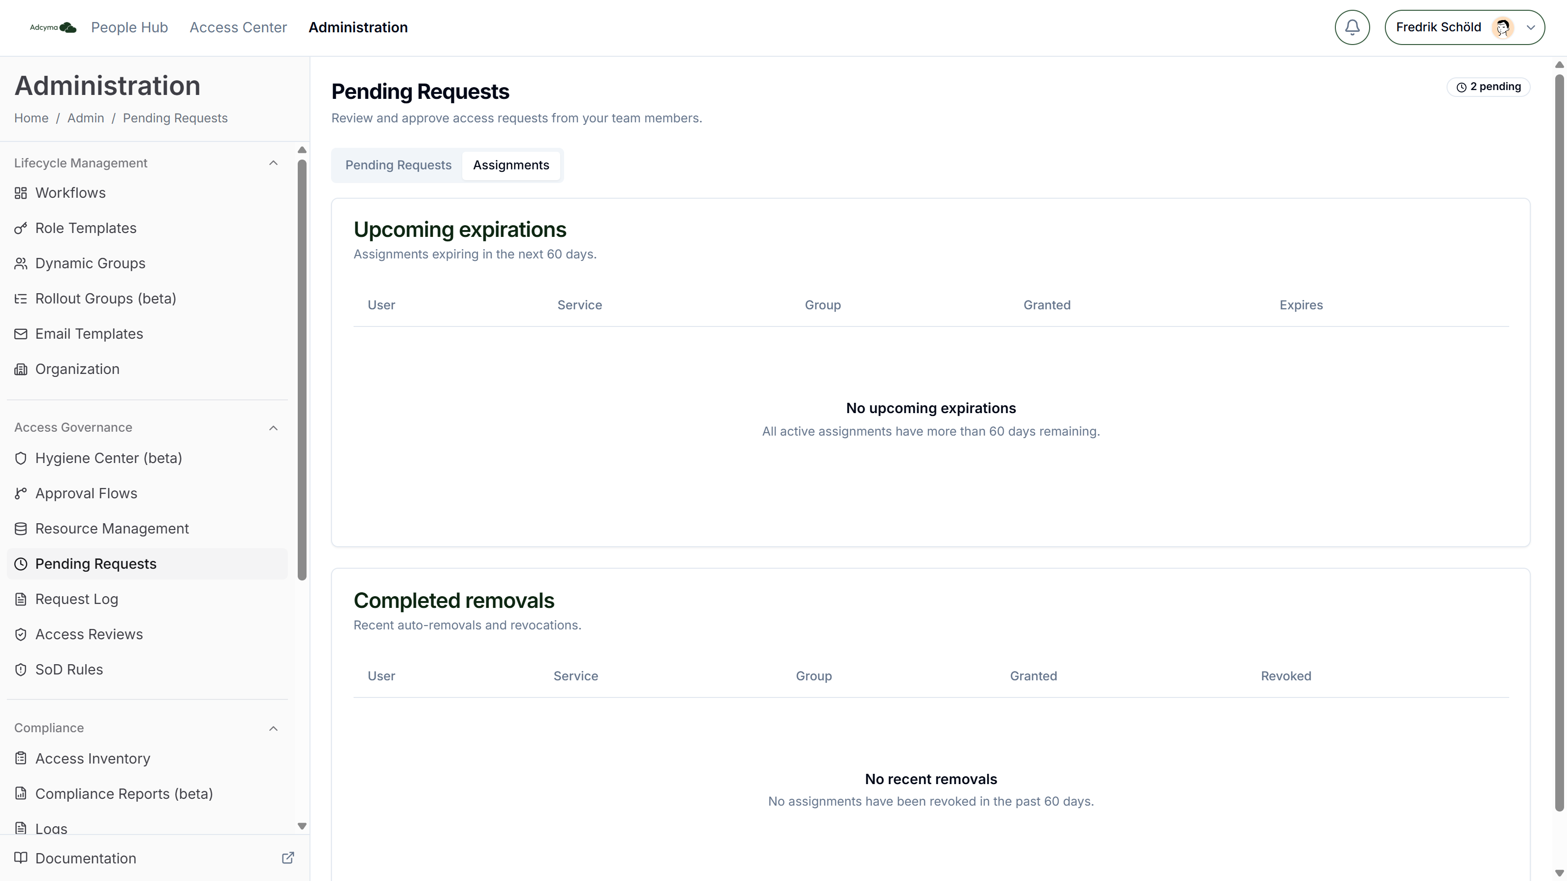Open the Documentation link
Image resolution: width=1567 pixels, height=881 pixels.
pos(155,858)
